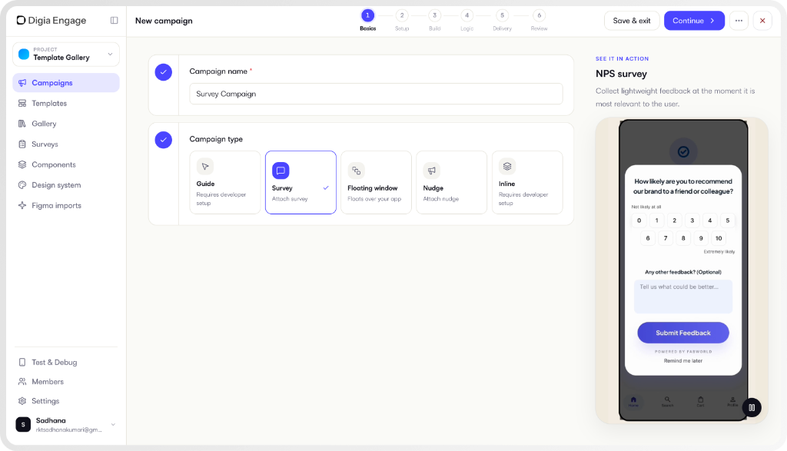The image size is (787, 451).
Task: Close the new campaign wizard
Action: [762, 21]
